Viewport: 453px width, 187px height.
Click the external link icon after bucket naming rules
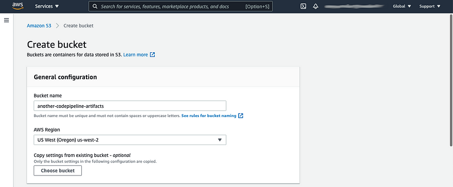[x=241, y=116]
